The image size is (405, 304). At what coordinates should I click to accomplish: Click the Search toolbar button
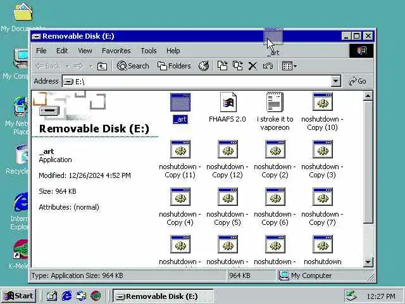133,66
